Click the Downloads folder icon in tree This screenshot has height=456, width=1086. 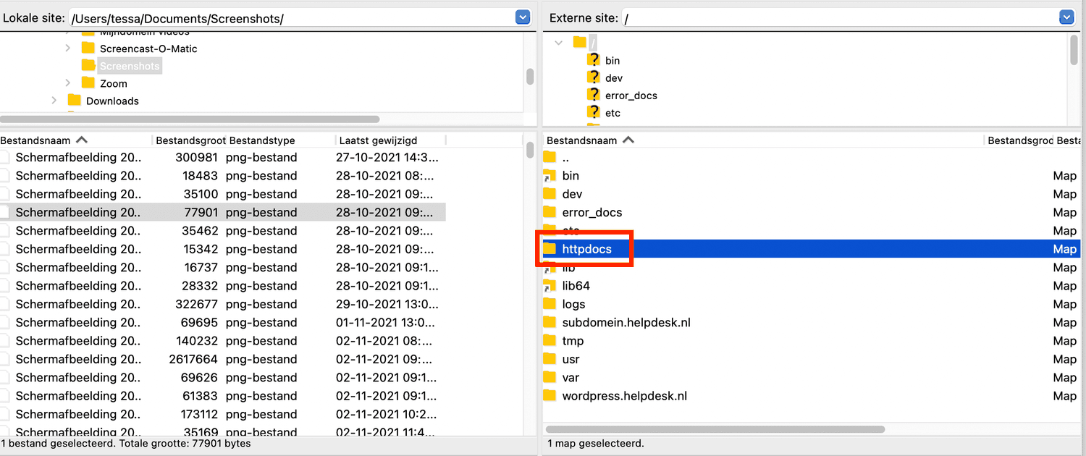click(74, 101)
